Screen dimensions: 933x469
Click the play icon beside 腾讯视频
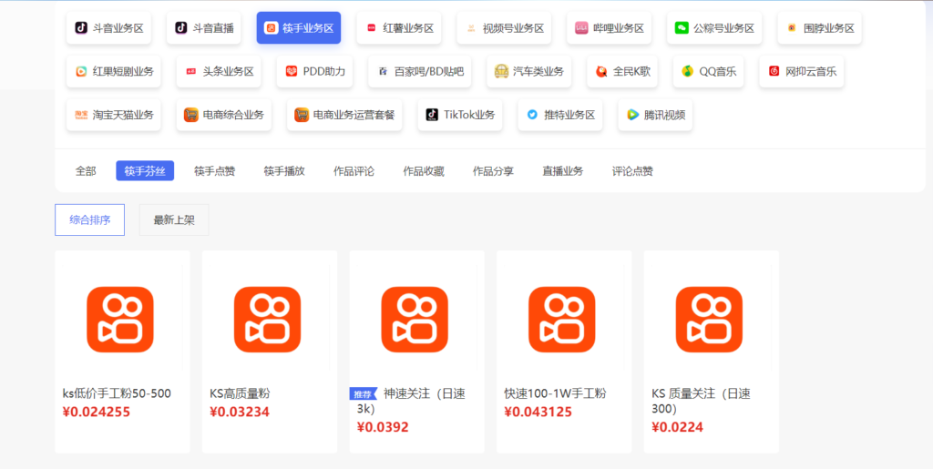[632, 116]
